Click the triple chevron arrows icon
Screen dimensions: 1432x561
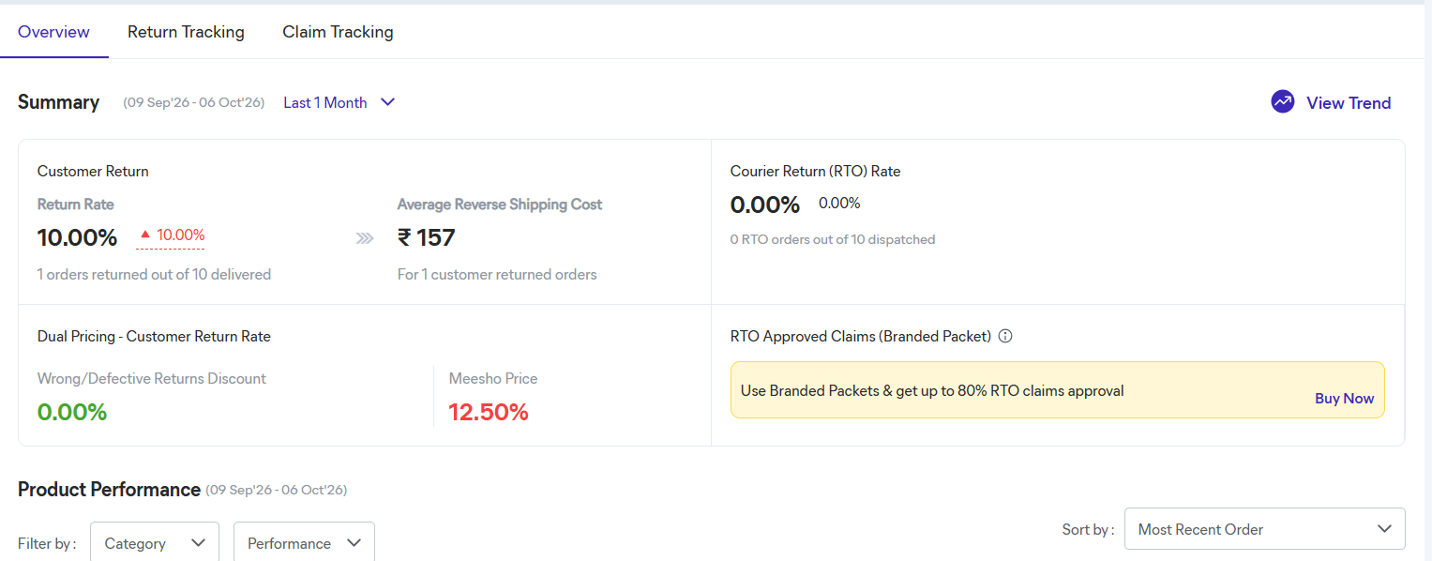[x=365, y=239]
